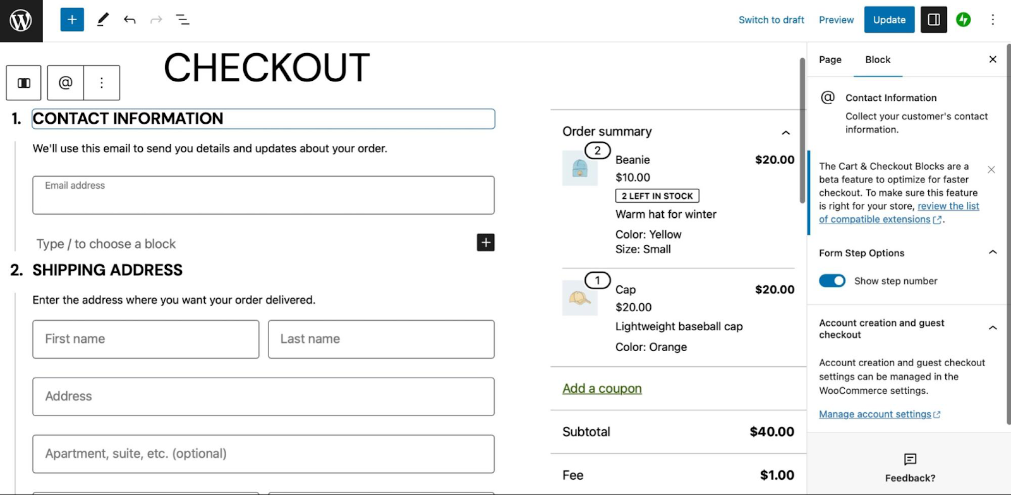Collapse the Order summary section
The width and height of the screenshot is (1011, 495).
[785, 133]
